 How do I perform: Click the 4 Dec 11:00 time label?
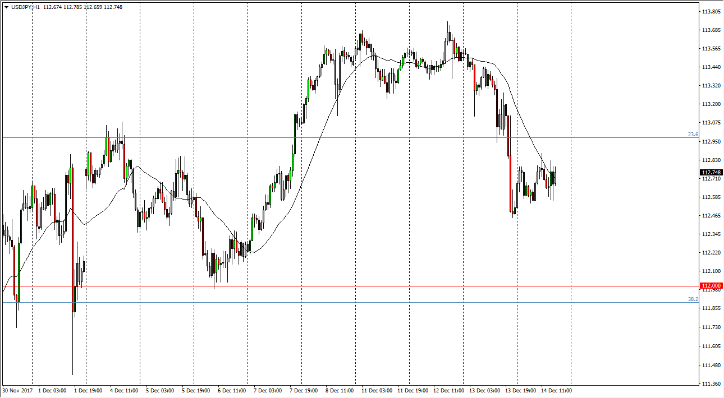(125, 390)
